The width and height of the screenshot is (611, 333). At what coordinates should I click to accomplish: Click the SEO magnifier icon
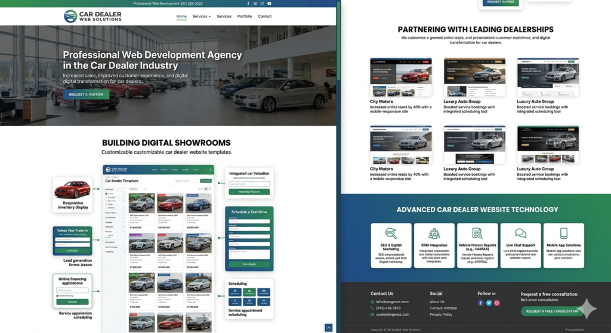391,234
